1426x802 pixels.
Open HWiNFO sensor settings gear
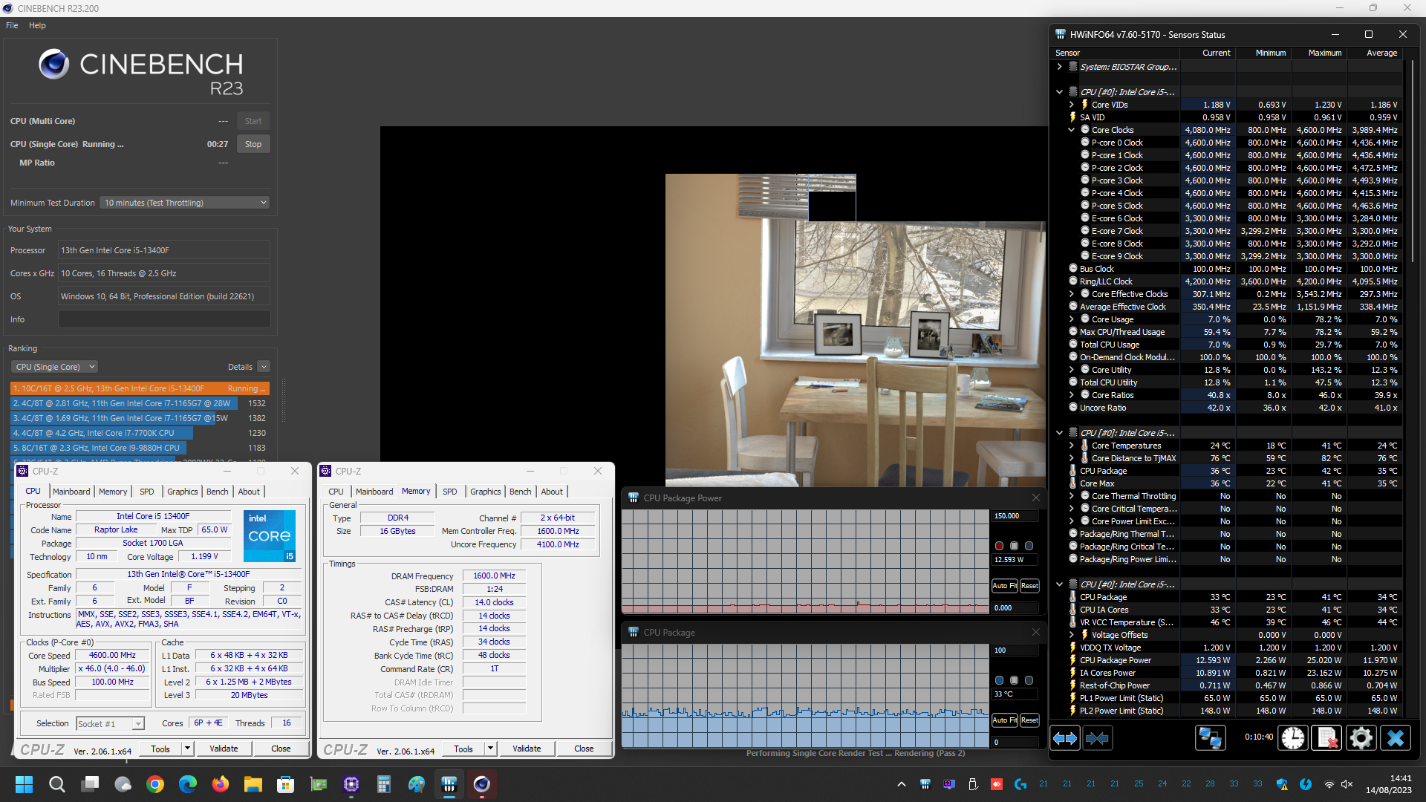coord(1361,738)
